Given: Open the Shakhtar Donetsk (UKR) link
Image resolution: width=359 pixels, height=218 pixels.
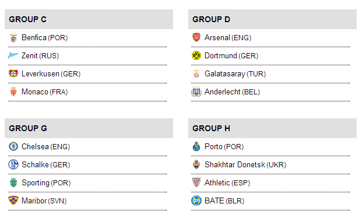Looking at the screenshot, I should click(x=245, y=164).
